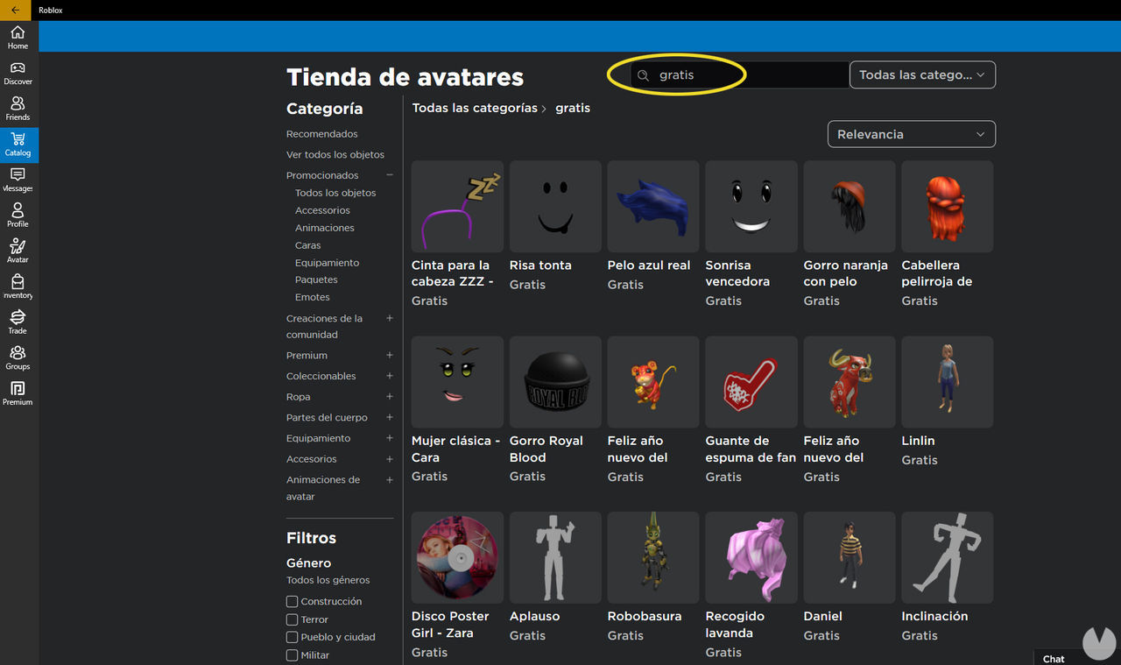Expand the Coleccionables category
The width and height of the screenshot is (1121, 665).
click(390, 376)
